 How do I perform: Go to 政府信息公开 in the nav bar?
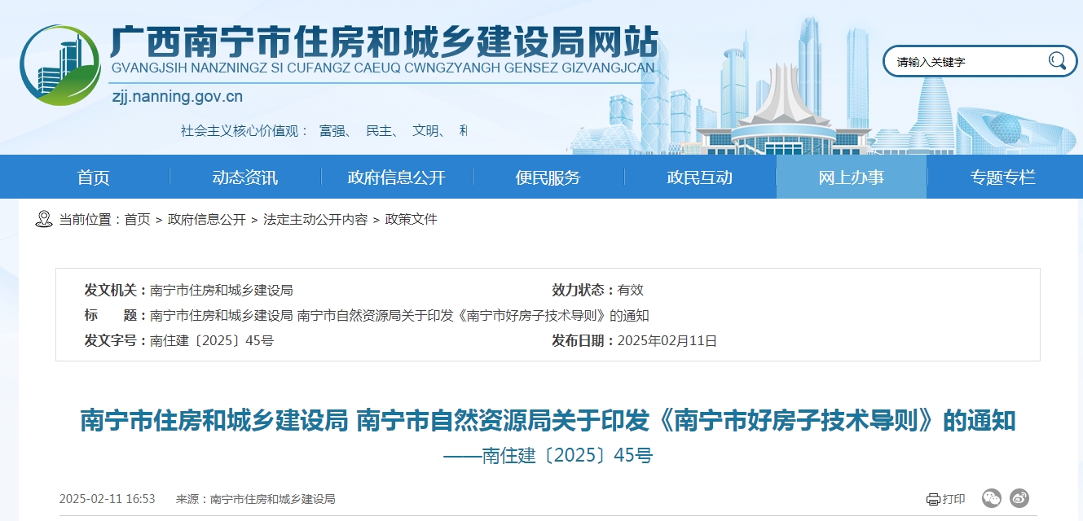pyautogui.click(x=397, y=177)
